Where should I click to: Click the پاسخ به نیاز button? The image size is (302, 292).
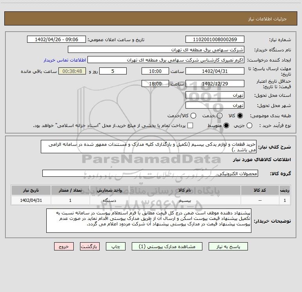click(x=228, y=247)
